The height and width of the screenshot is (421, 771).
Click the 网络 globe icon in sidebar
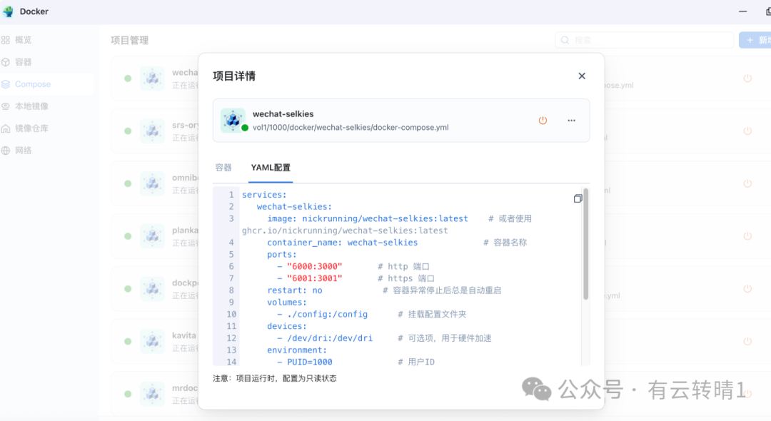[x=6, y=151]
